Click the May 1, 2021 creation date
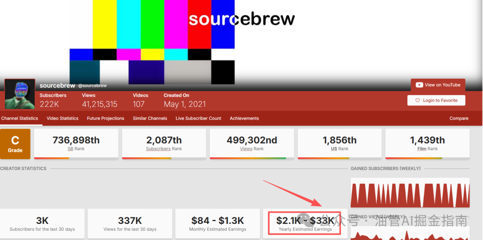The height and width of the screenshot is (240, 483). click(185, 104)
